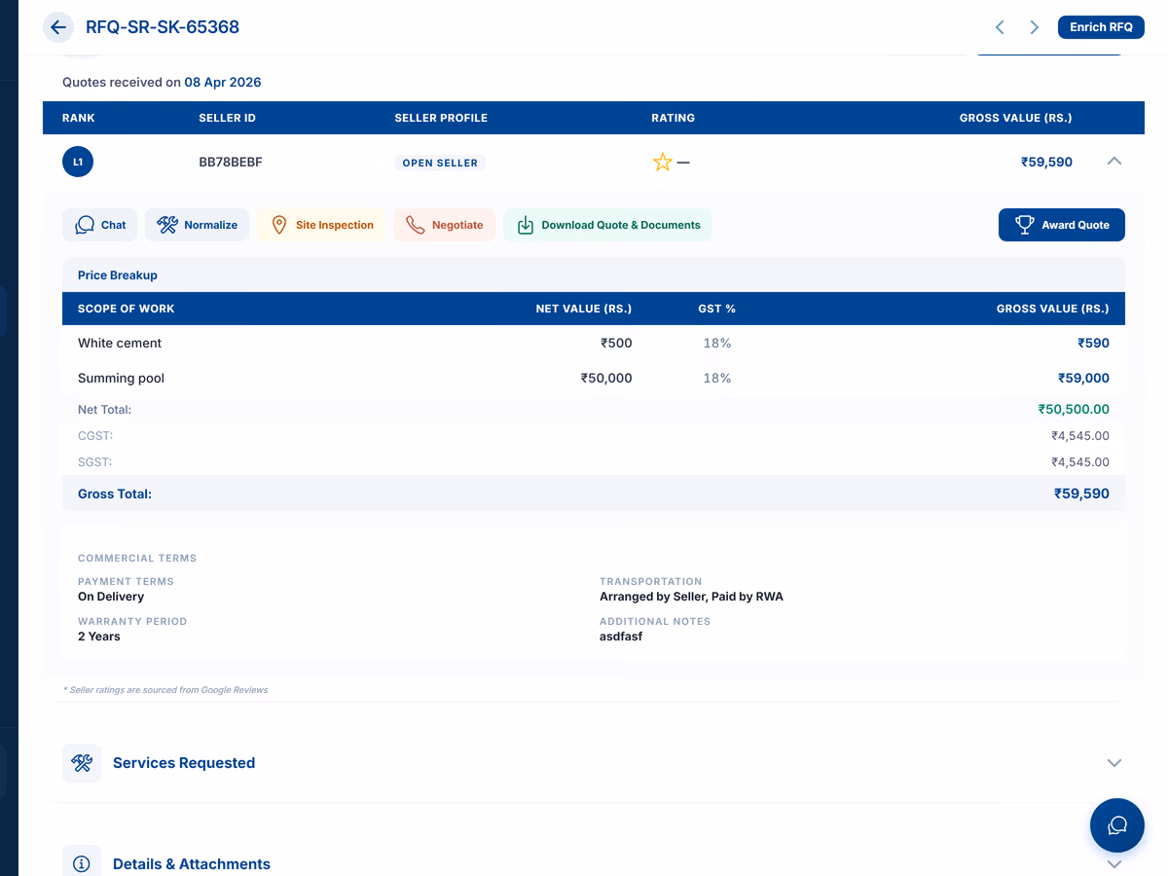Expand the Details & Attachments section
Screen dimensions: 1168x876
click(1114, 863)
